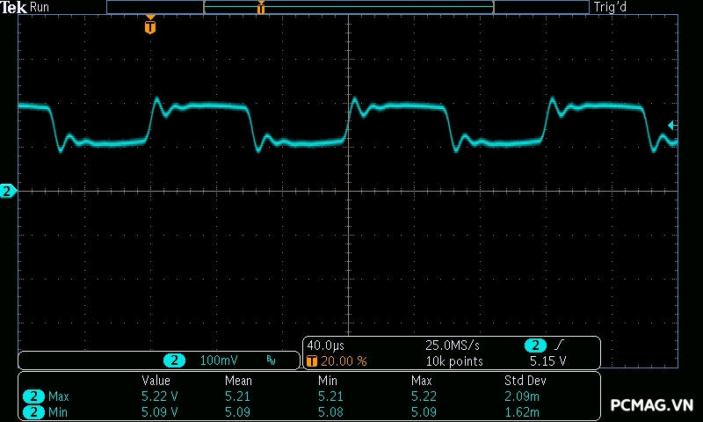
Task: Click the channel 2 ground reference marker at left edge
Action: point(8,191)
